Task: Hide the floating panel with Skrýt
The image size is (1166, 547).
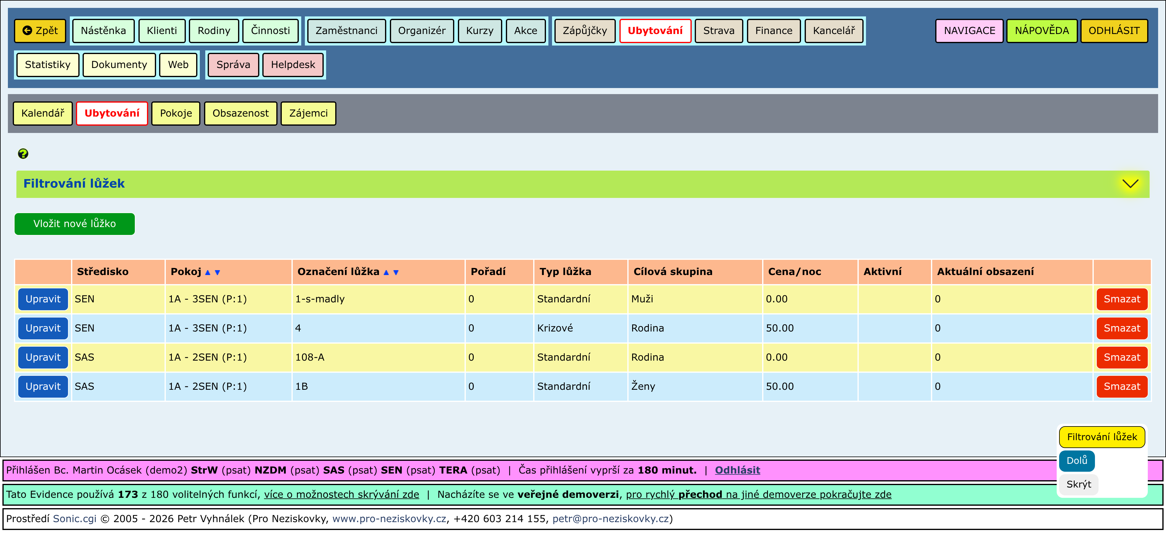Action: 1078,484
